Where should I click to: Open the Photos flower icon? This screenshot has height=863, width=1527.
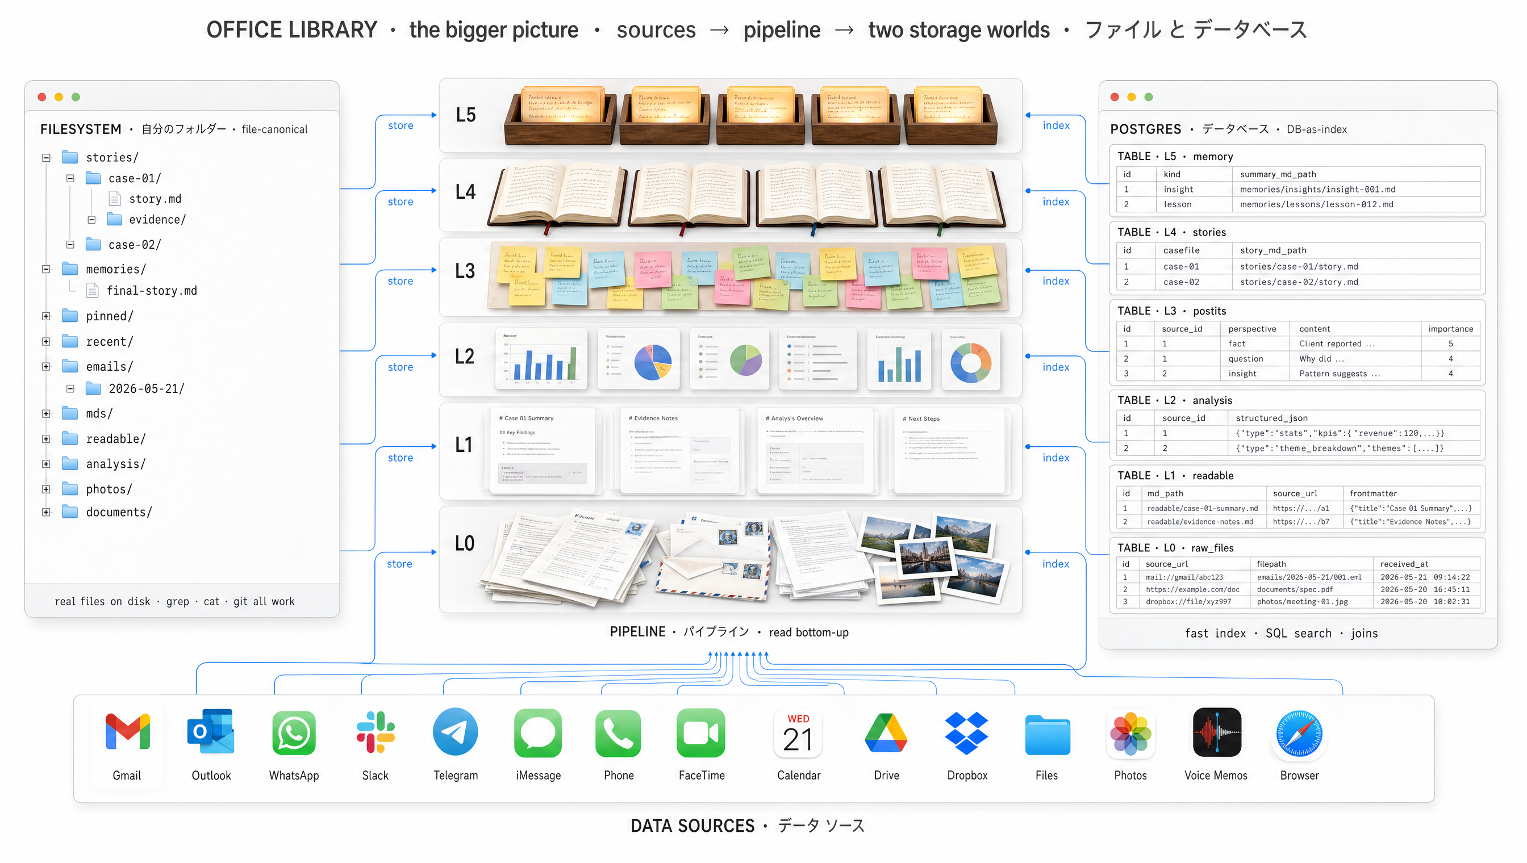pos(1130,734)
